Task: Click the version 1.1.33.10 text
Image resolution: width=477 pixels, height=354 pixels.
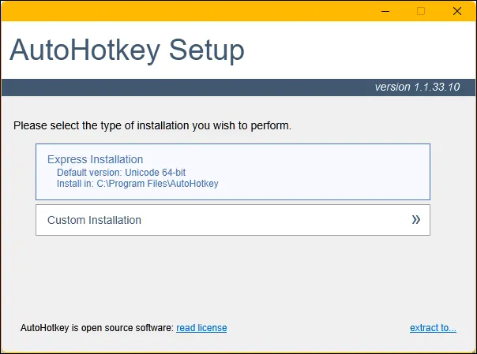Action: [x=417, y=88]
